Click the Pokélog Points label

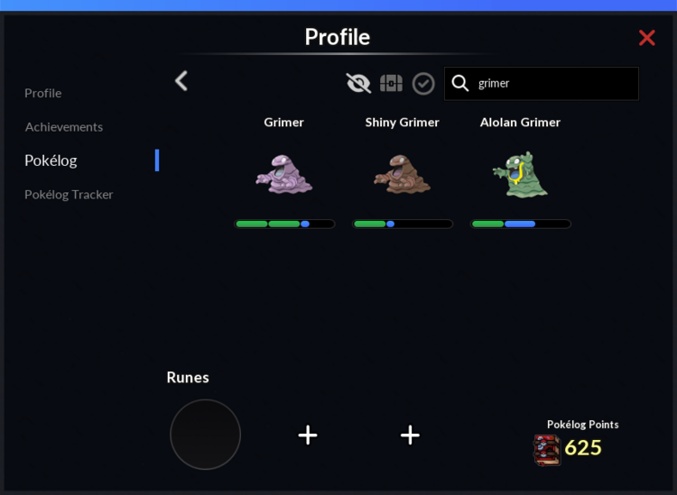[583, 425]
